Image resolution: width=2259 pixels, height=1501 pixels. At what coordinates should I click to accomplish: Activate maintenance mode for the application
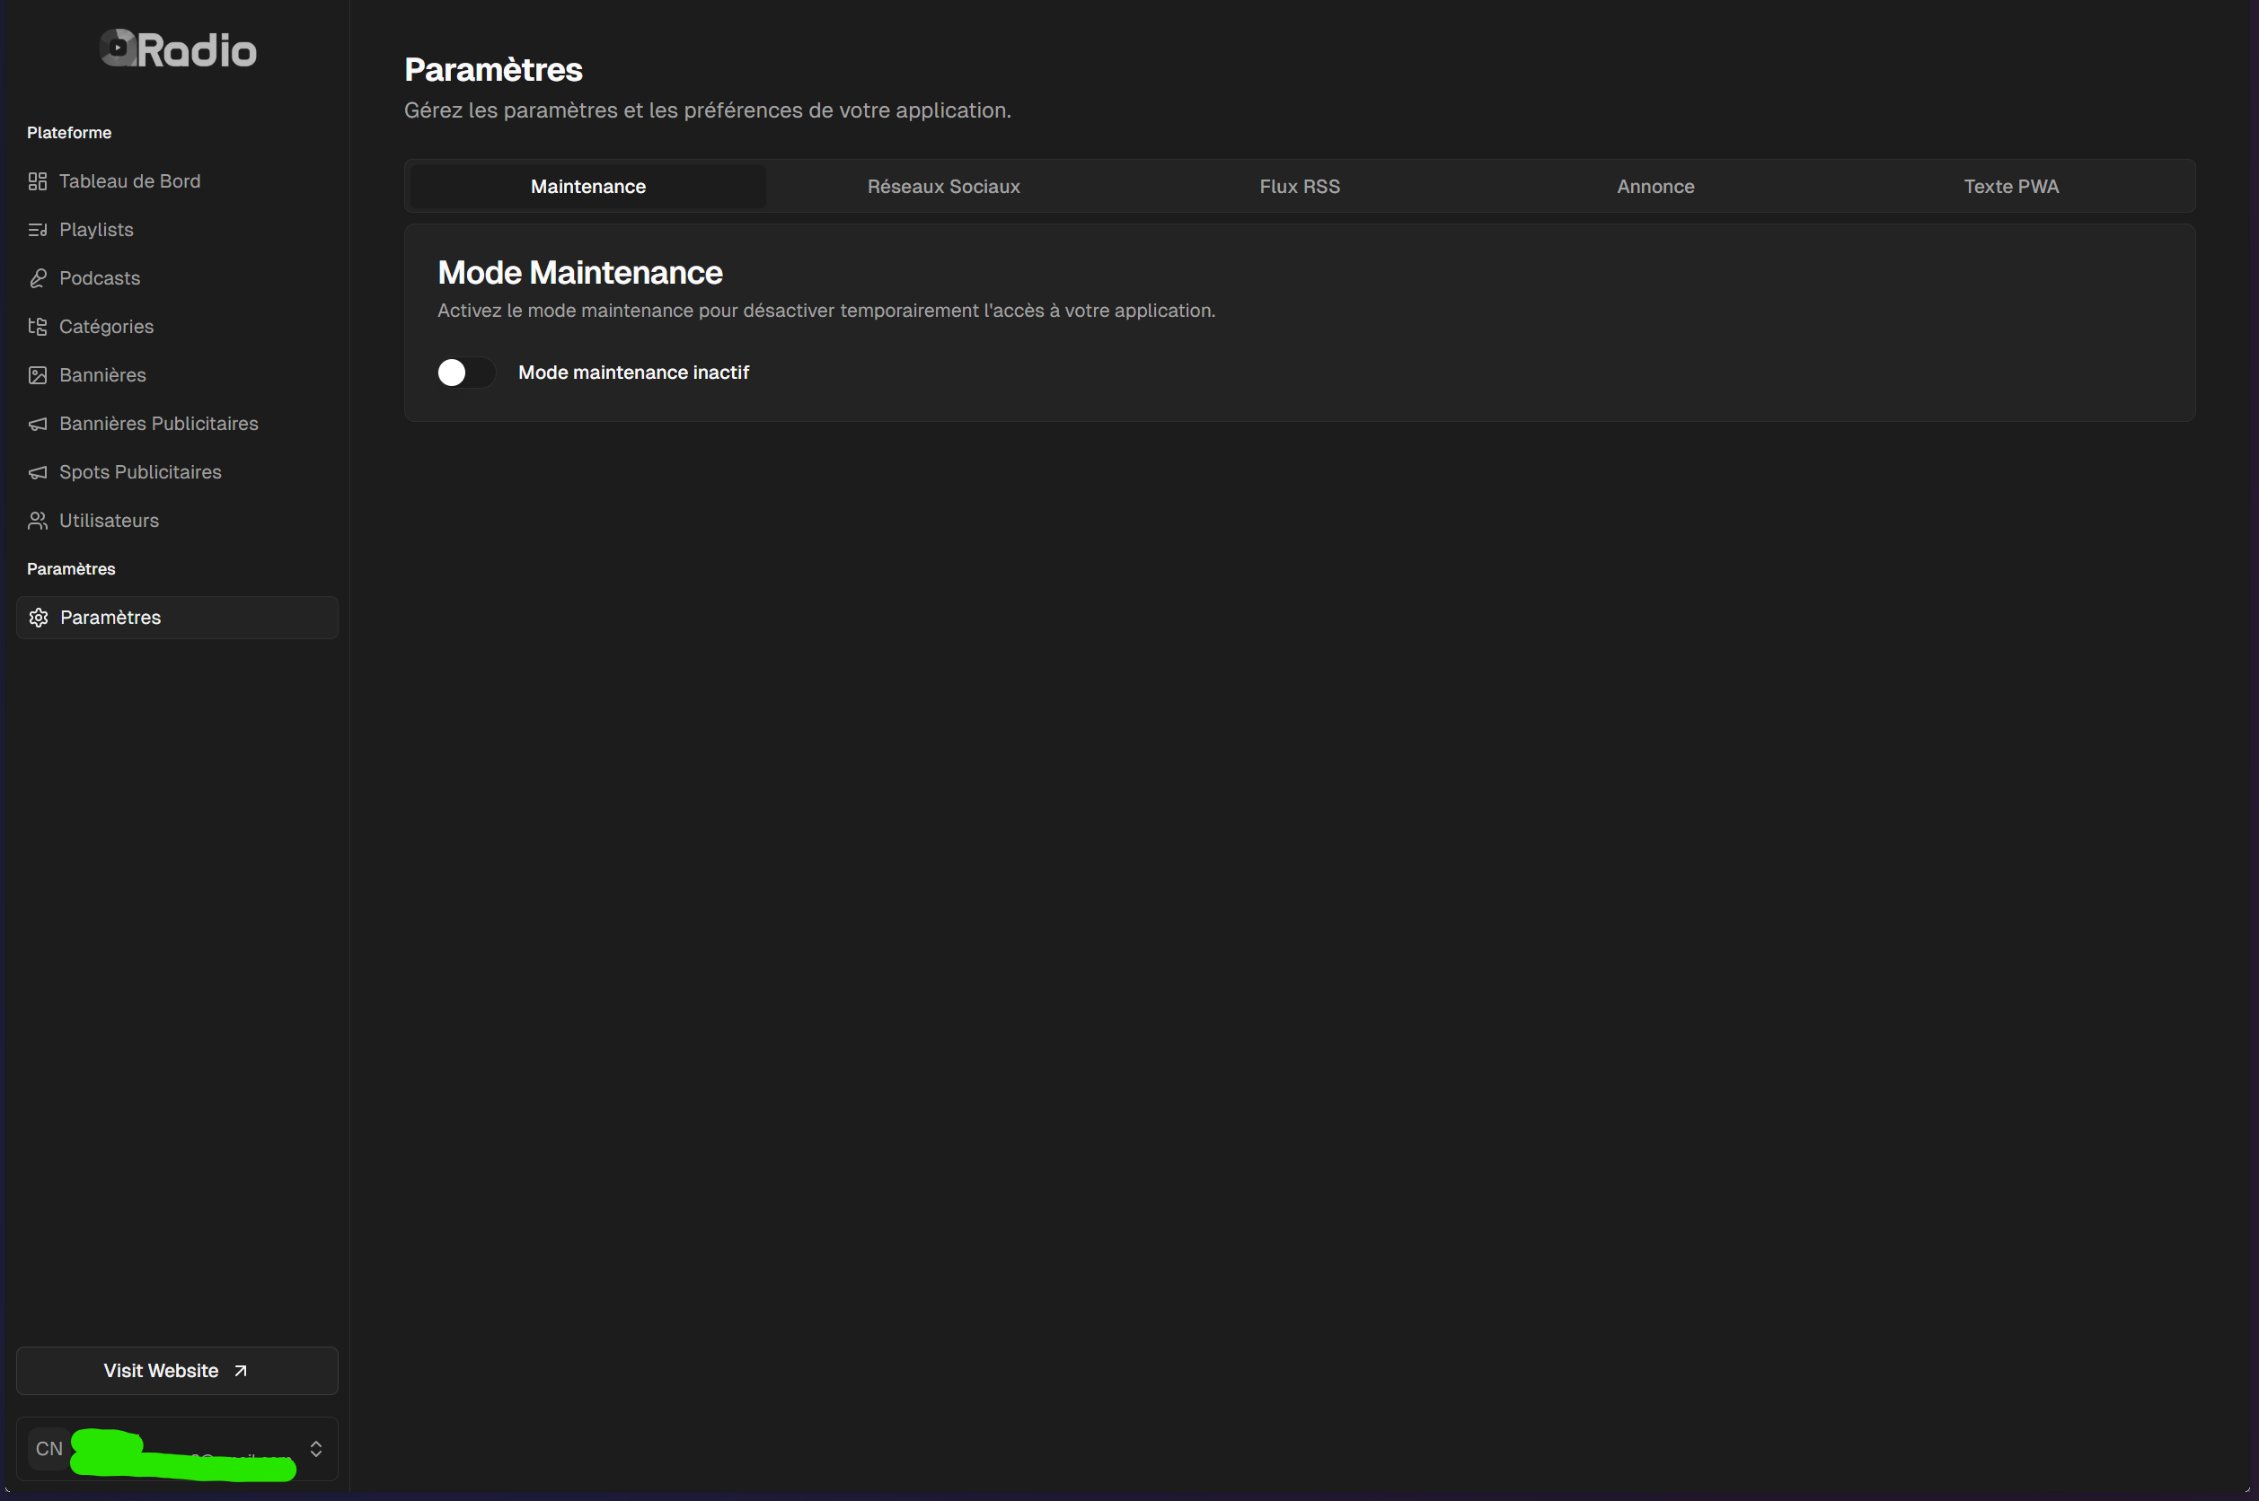(465, 373)
